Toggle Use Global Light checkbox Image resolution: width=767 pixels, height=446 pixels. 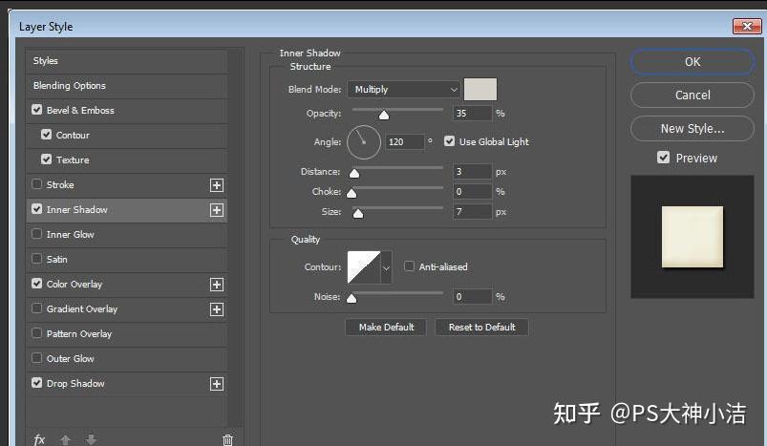pyautogui.click(x=450, y=141)
